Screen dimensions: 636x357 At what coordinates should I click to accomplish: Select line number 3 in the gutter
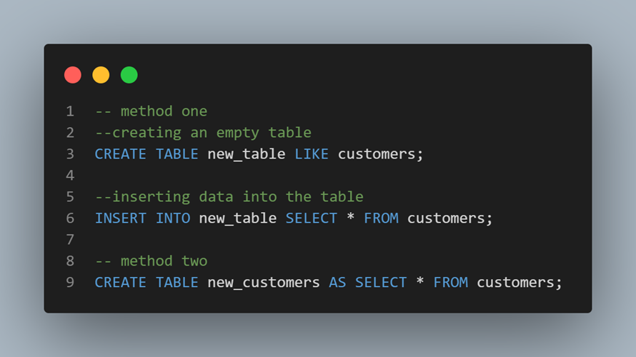point(69,154)
